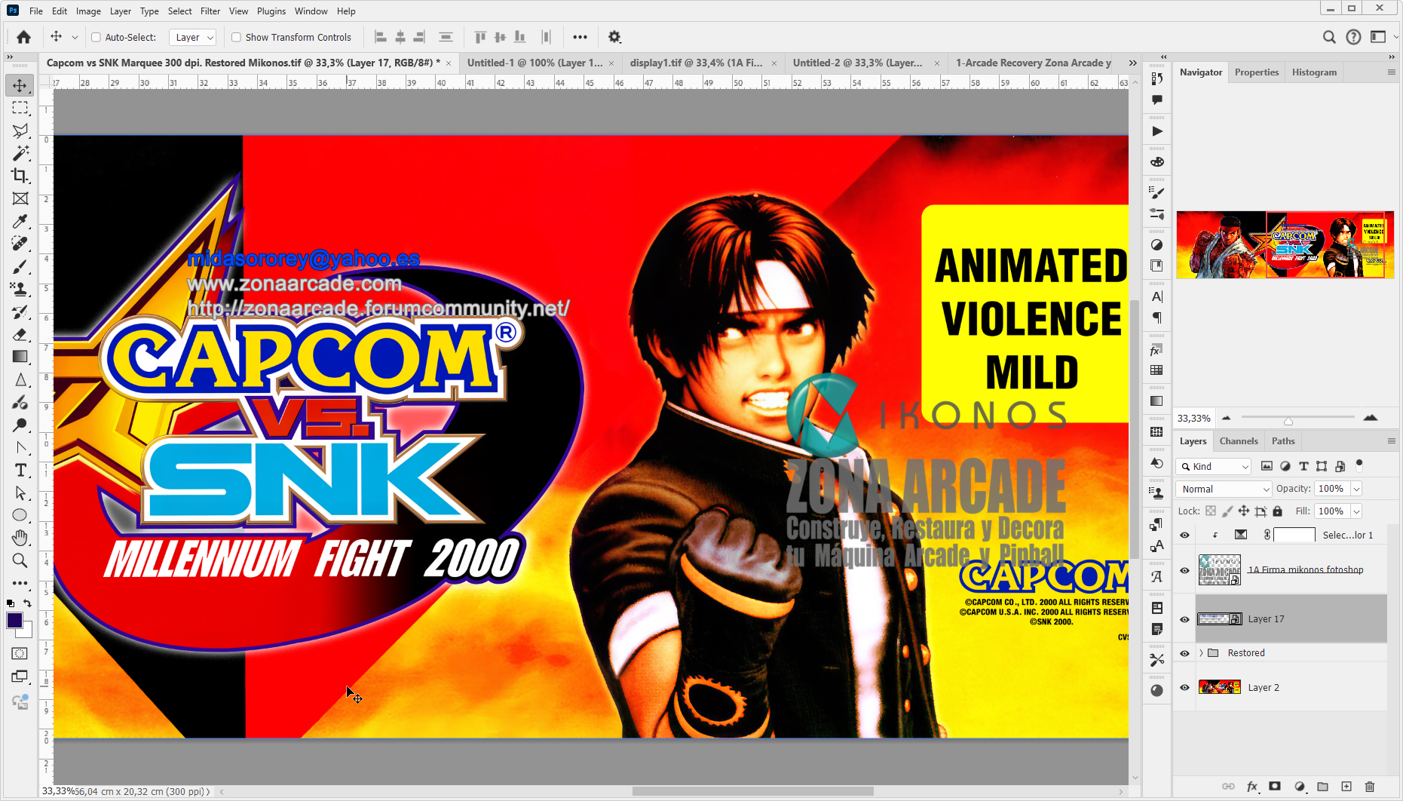
Task: Select the Polygonal Lasso tool
Action: coord(20,130)
